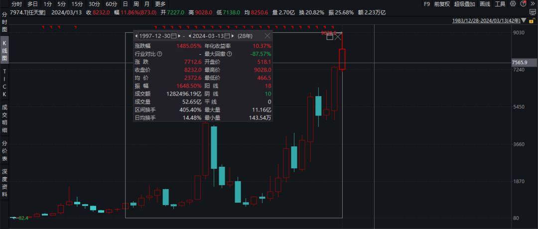Click the 1983/12/28-2024/03/13 date range link
Image resolution: width=538 pixels, height=229 pixels.
point(485,20)
